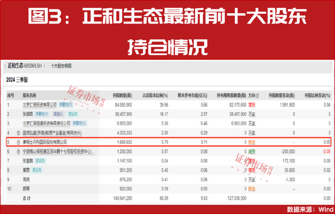Open shareholder 北京汇泽恒通投资有限责任公司
The height and width of the screenshot is (214, 335).
[x=46, y=123]
